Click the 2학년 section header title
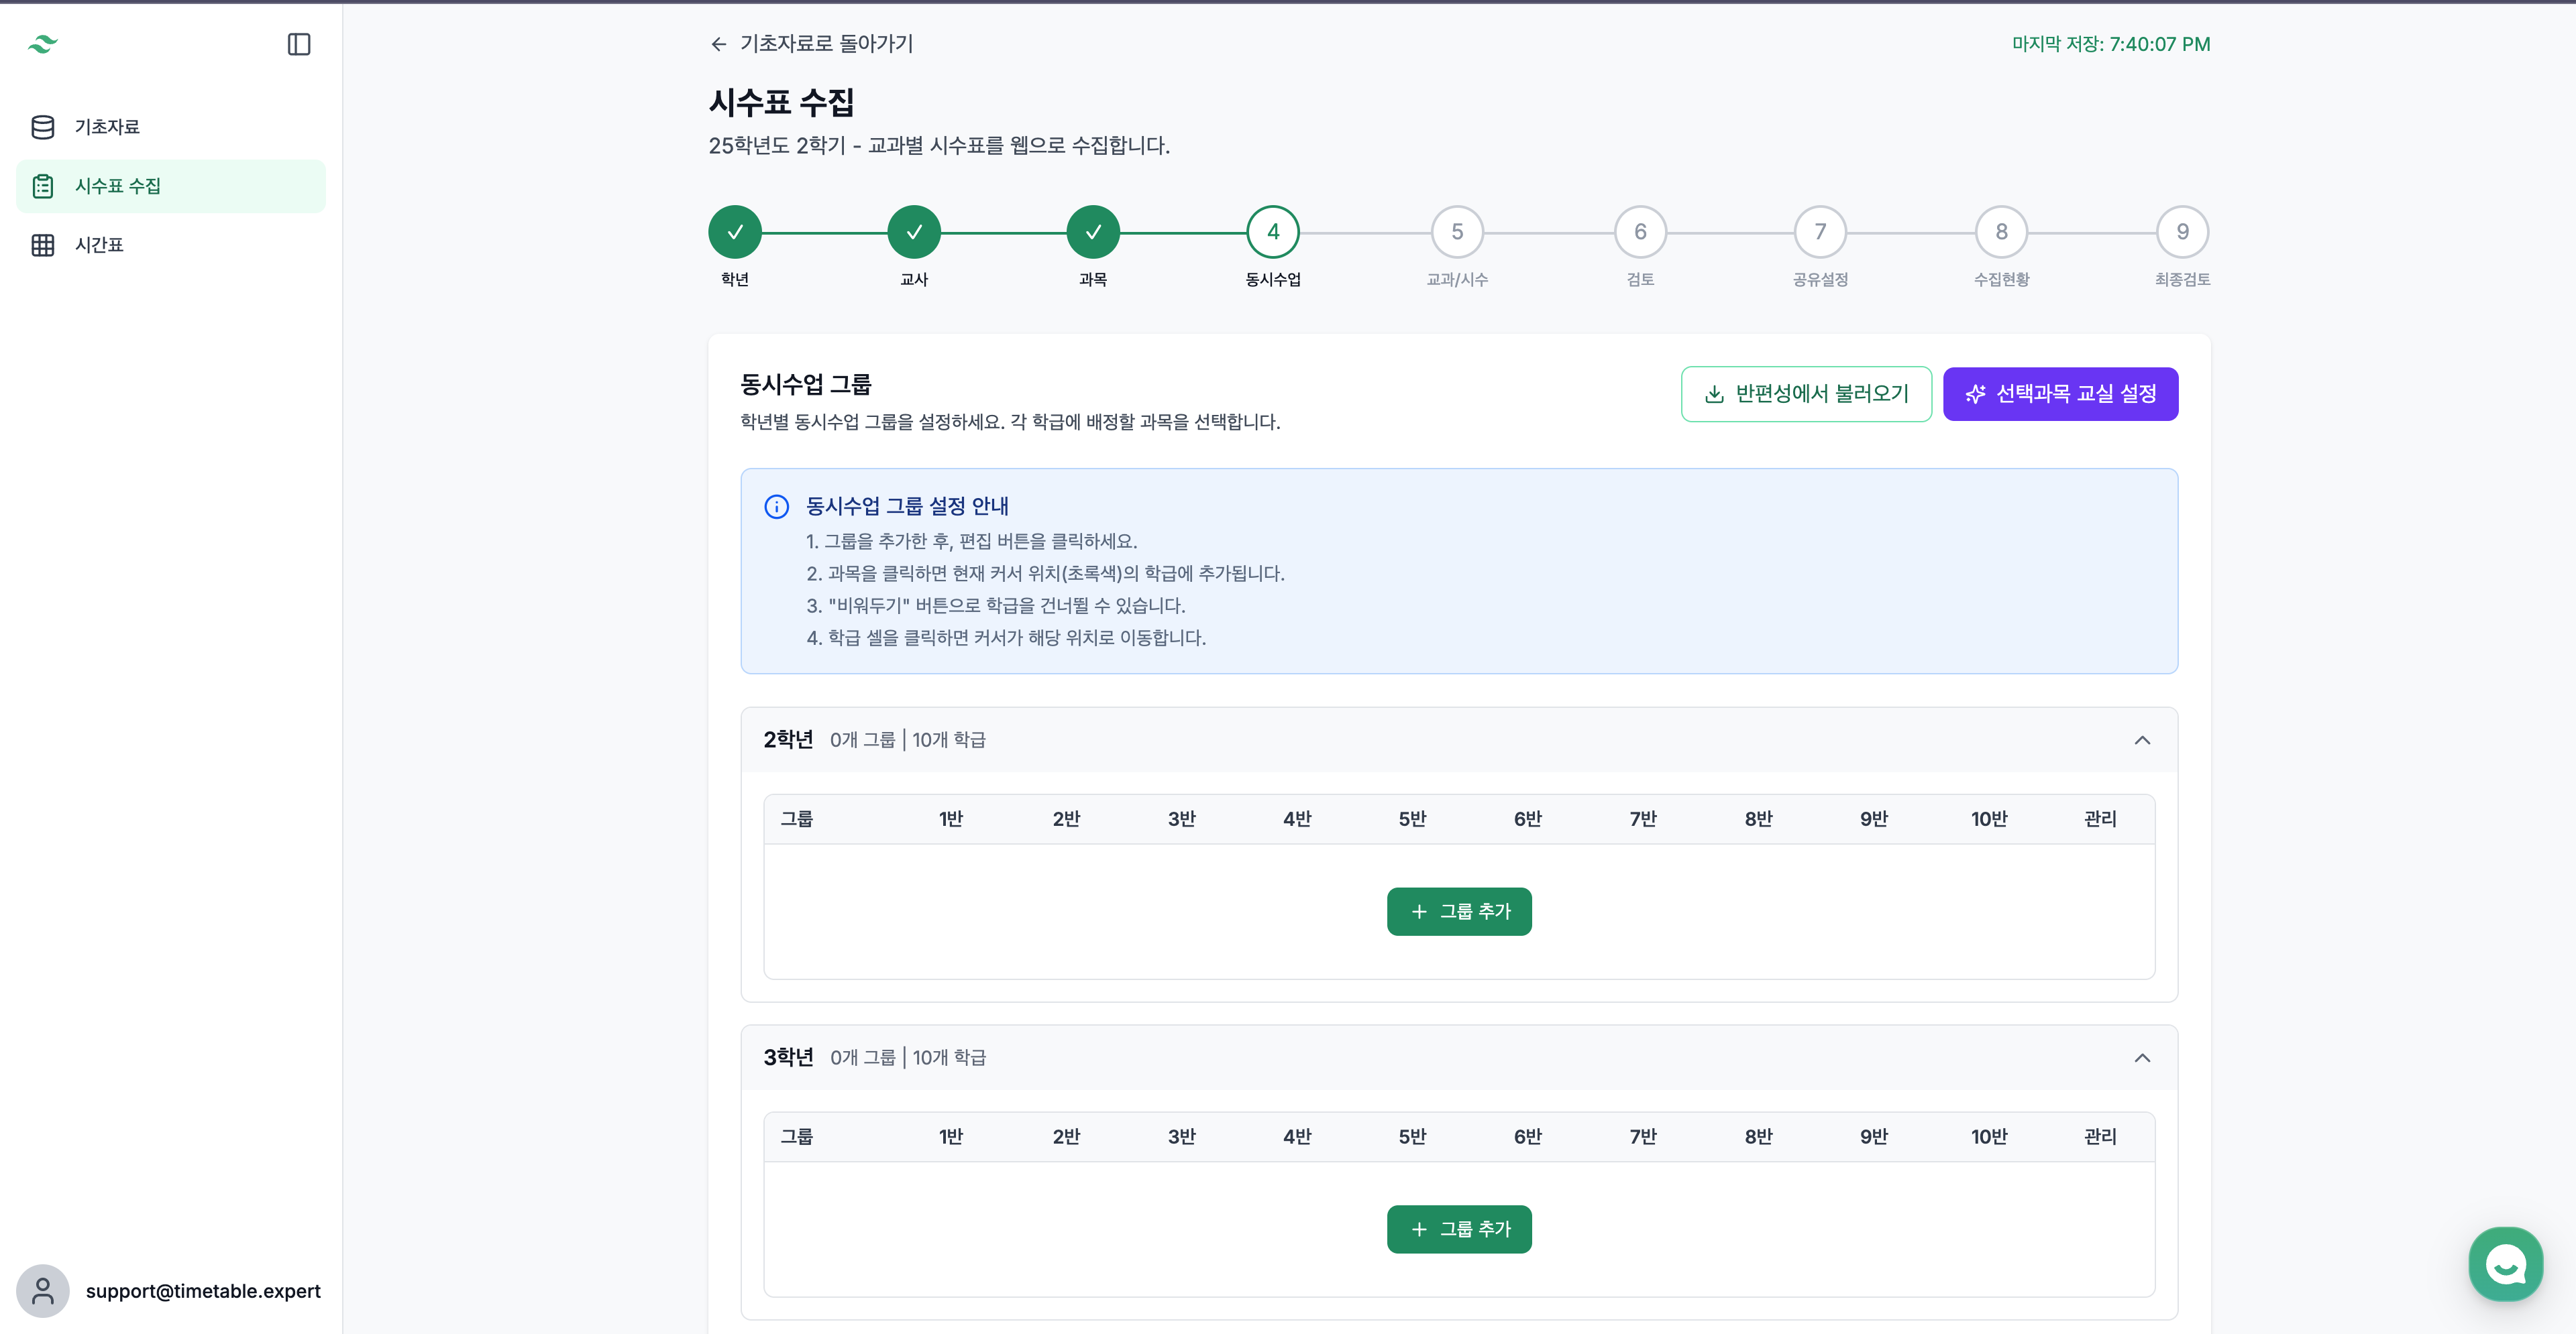Viewport: 2576px width, 1334px height. pos(788,741)
